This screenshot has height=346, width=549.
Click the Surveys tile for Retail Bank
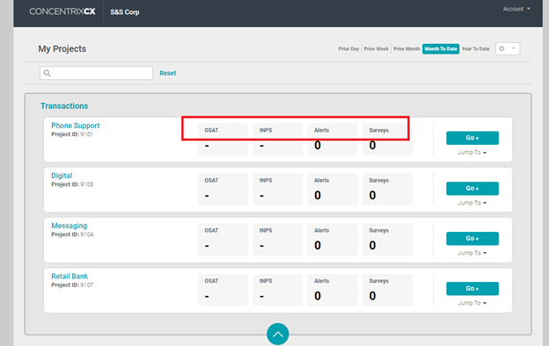pos(387,290)
